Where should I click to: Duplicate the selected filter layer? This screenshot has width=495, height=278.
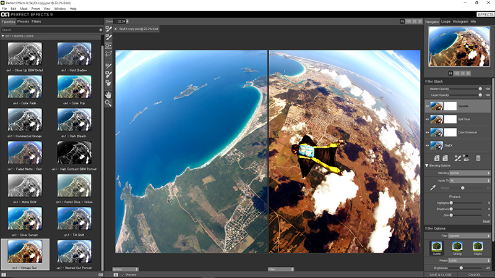coord(445,158)
